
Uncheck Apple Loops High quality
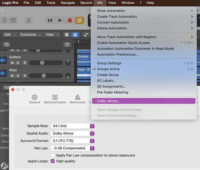[53, 161]
